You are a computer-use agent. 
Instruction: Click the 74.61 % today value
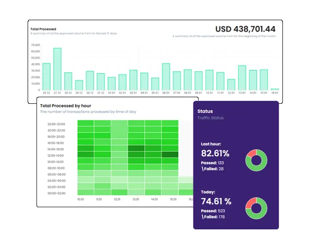(x=216, y=201)
